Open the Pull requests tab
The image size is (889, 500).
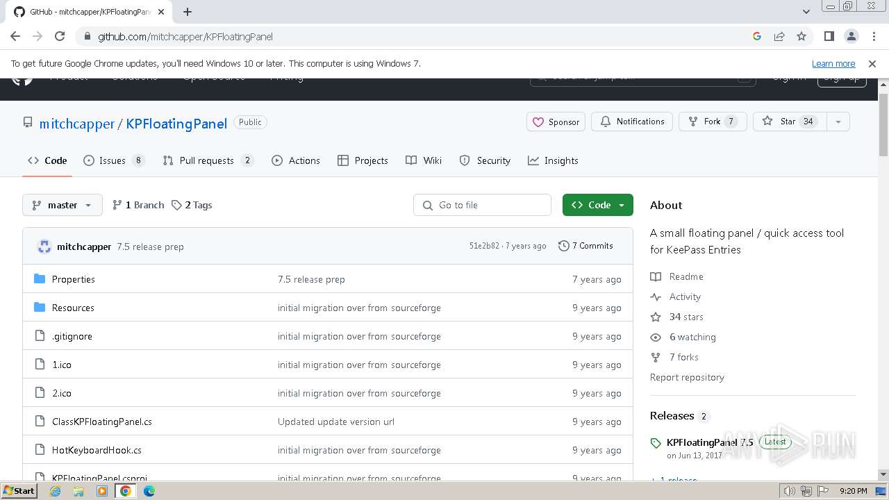coord(208,160)
